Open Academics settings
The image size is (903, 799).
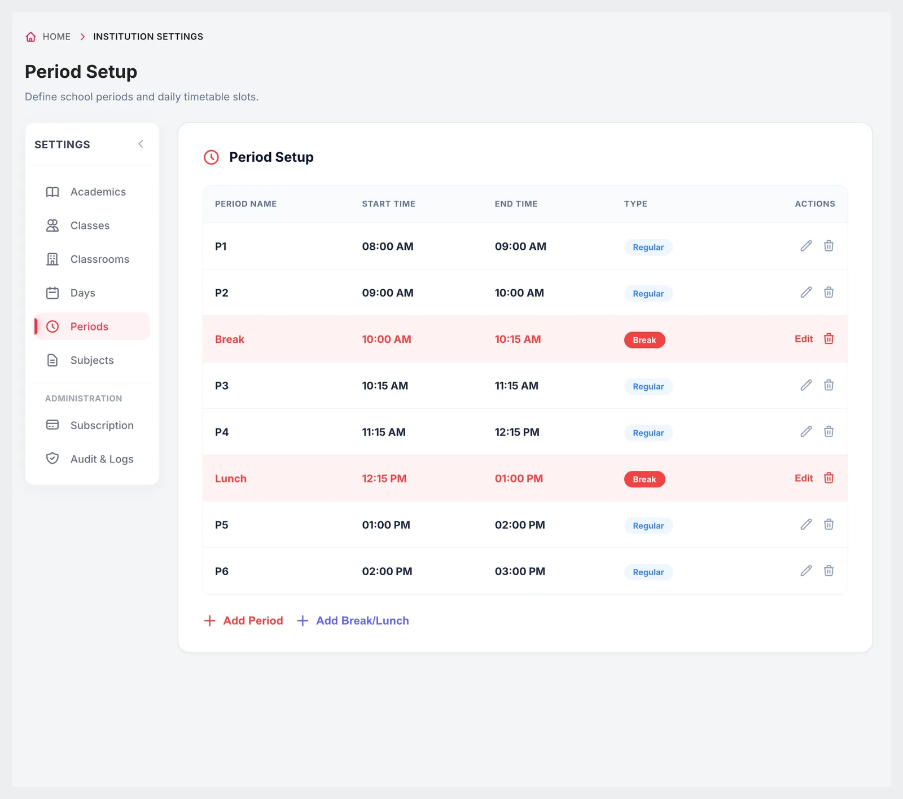[92, 192]
